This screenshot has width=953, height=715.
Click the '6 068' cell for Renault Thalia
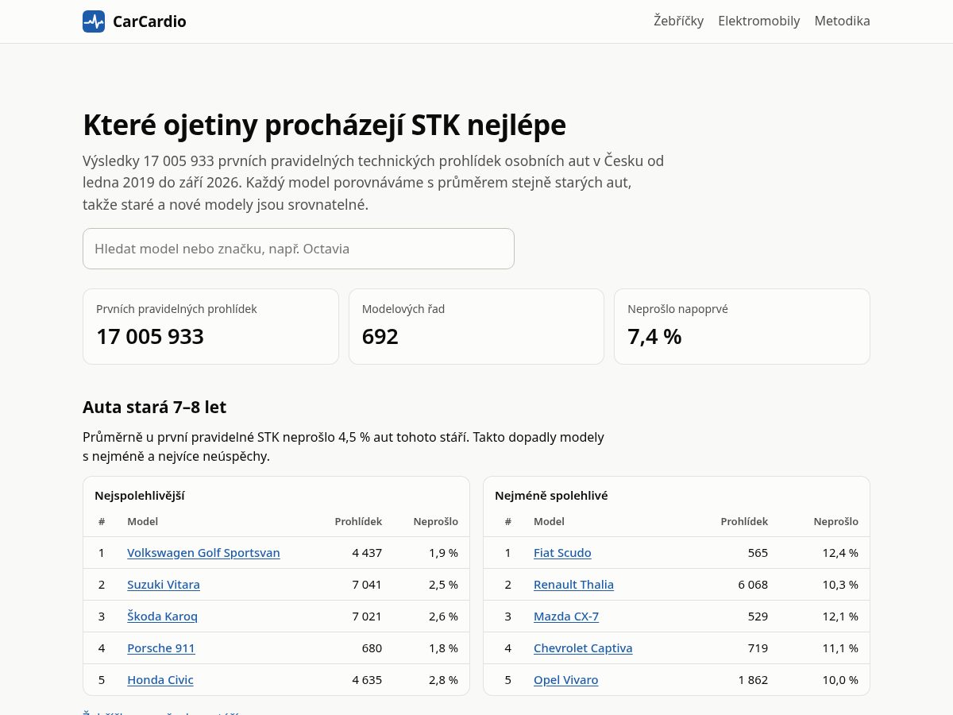tap(753, 585)
